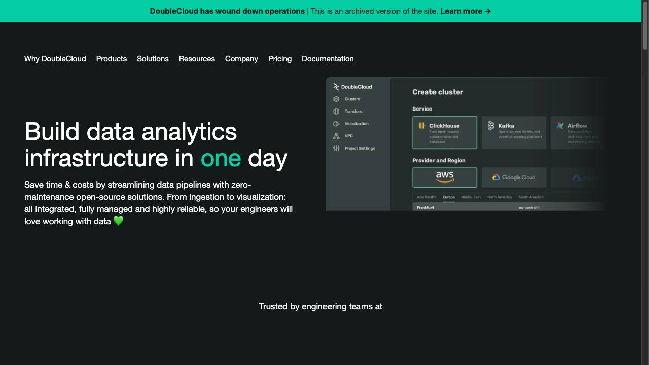This screenshot has height=365, width=649.
Task: Click the Clusters label in the sidebar
Action: (352, 99)
